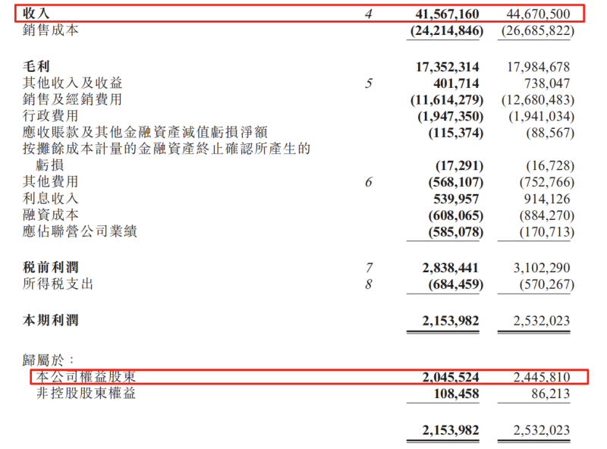Select prior admin expenses (1,941,034)

pyautogui.click(x=542, y=117)
